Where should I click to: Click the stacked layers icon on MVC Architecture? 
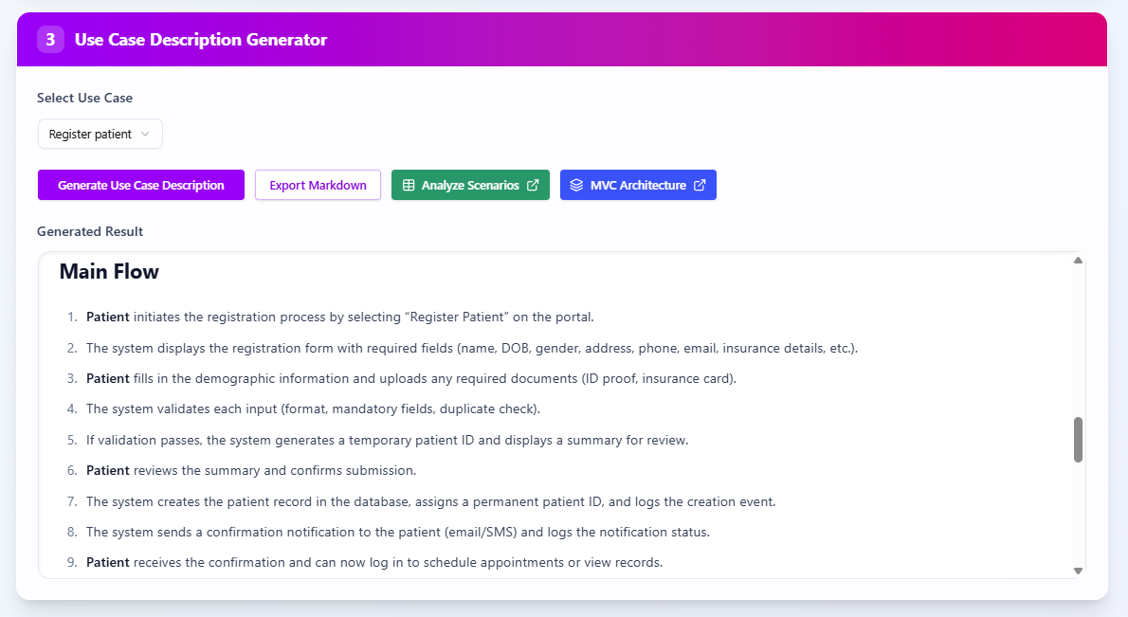pyautogui.click(x=576, y=185)
